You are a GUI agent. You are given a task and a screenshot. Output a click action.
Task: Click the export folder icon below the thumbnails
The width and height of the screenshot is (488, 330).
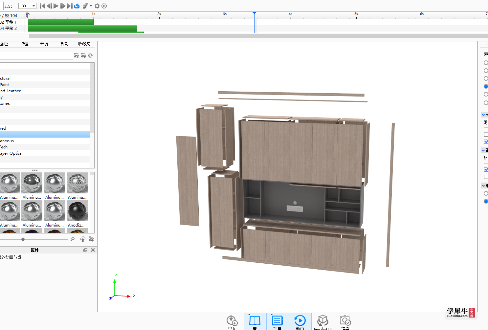(x=91, y=239)
